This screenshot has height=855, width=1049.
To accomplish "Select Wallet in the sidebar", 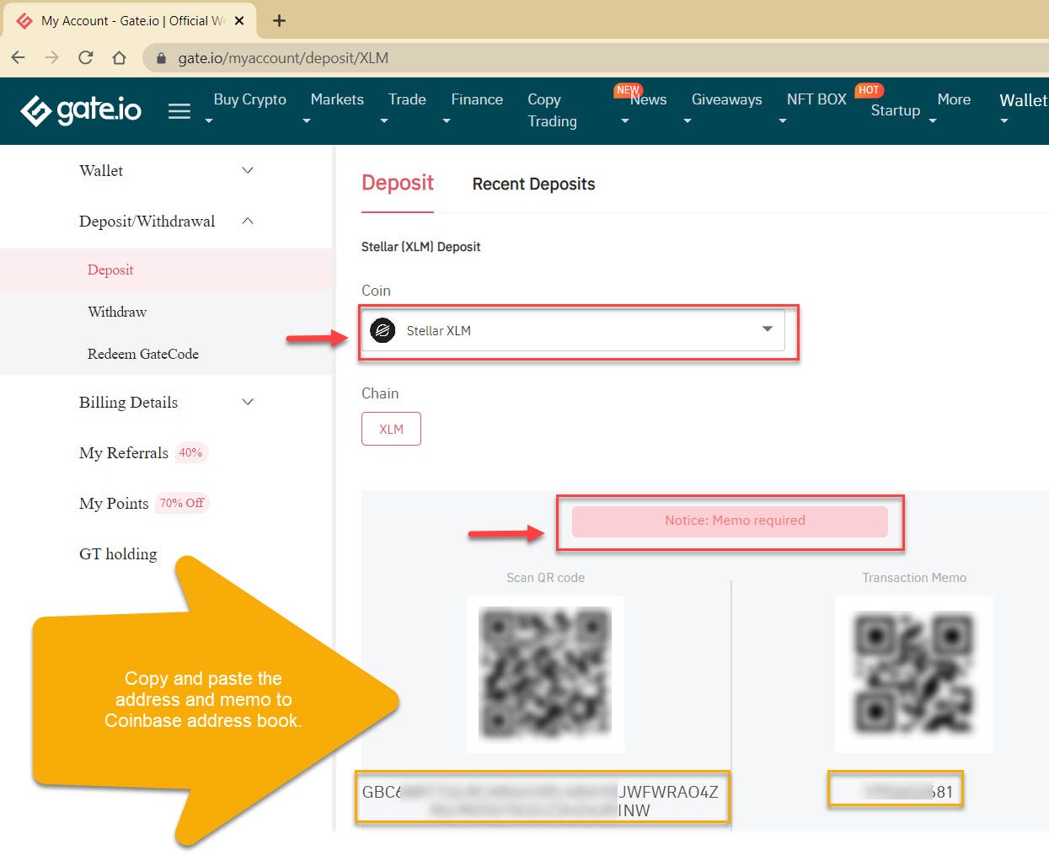I will tap(101, 170).
